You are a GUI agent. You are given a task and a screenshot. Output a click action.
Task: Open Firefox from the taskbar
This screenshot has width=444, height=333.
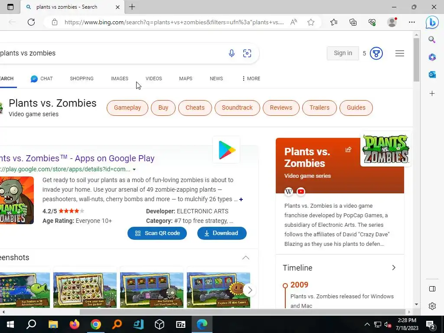[74, 324]
